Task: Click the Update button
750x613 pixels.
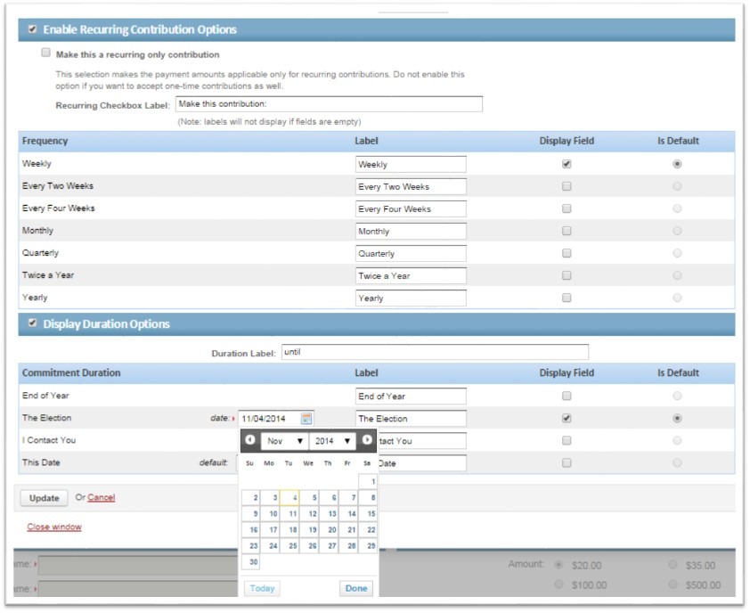Action: click(x=44, y=498)
